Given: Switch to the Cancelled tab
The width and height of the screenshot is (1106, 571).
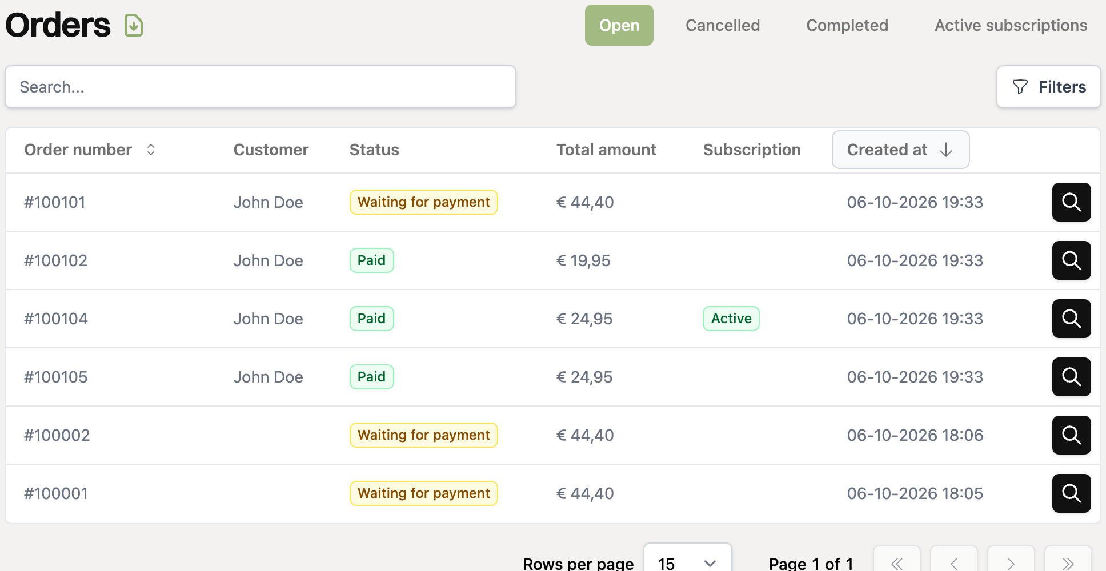Looking at the screenshot, I should [x=723, y=25].
